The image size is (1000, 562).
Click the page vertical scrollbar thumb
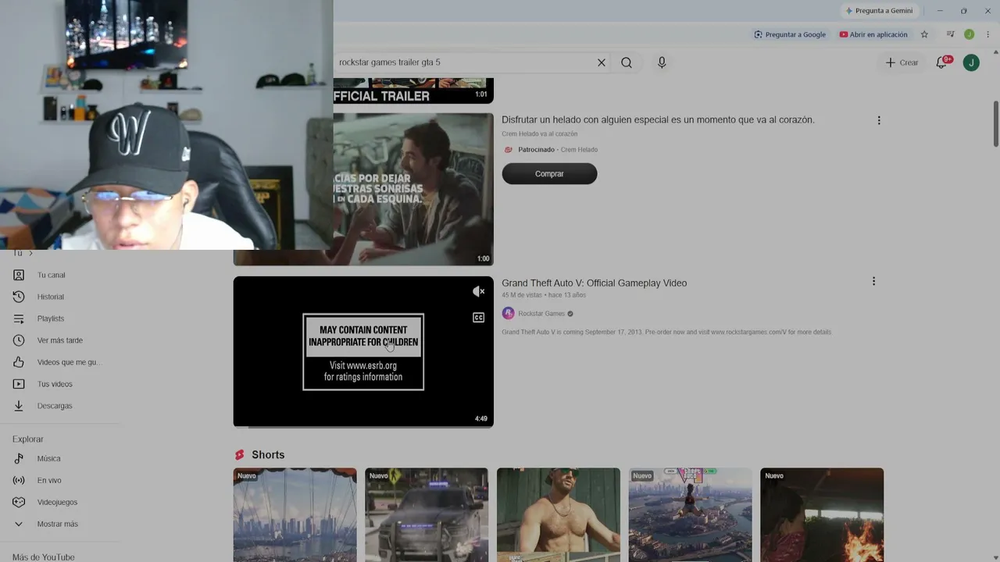995,123
